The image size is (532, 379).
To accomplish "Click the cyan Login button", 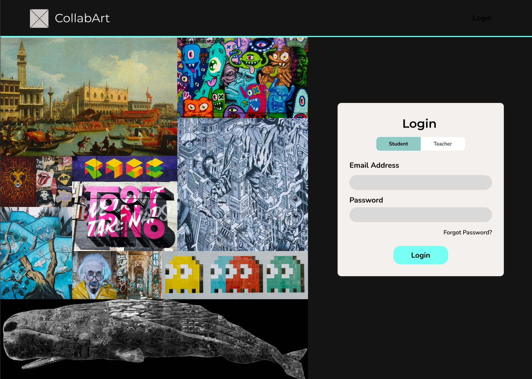I will pos(421,255).
